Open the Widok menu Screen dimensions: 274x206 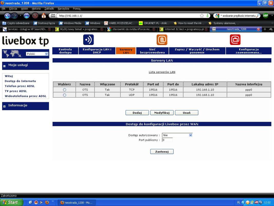pos(24,8)
